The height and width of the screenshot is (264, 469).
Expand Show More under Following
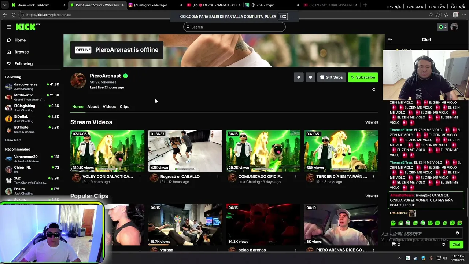tap(13, 140)
